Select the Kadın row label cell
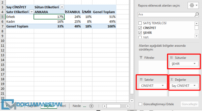Screen dimensions: 202x111 [20, 22]
